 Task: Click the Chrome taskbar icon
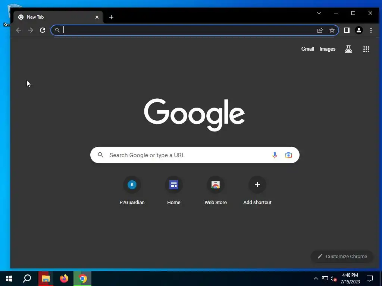tap(82, 279)
